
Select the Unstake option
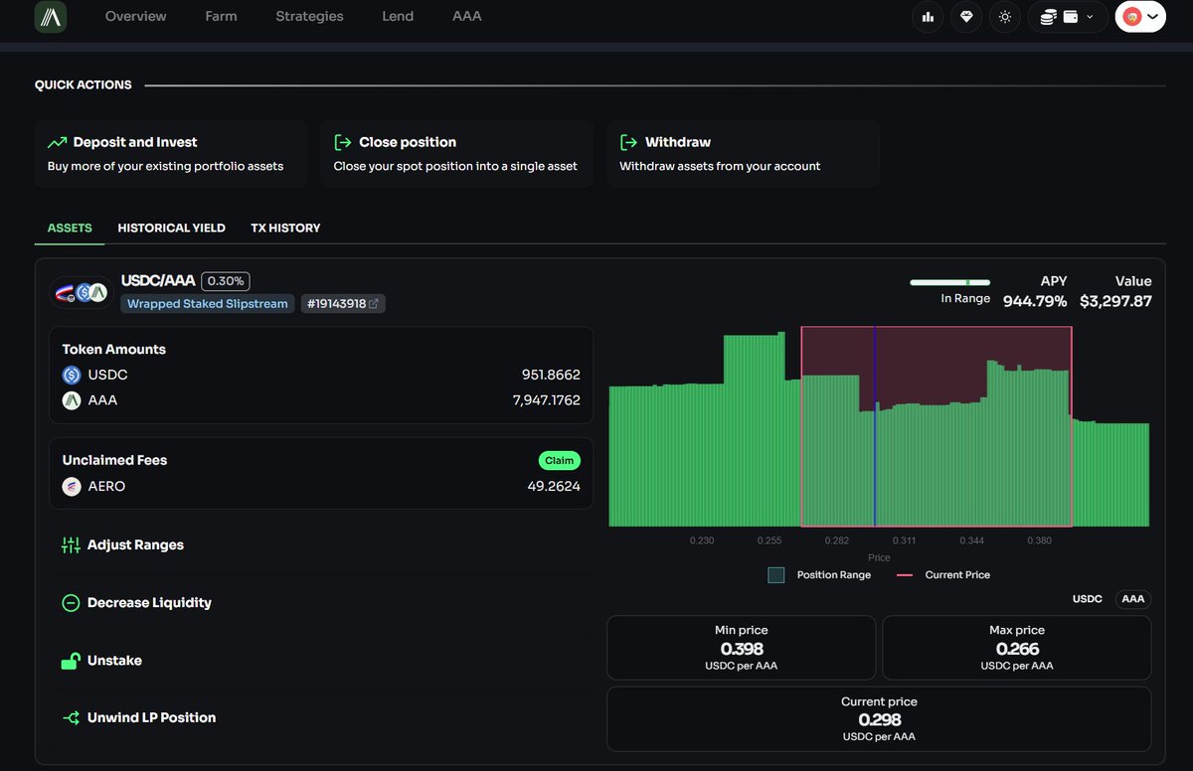click(x=114, y=661)
